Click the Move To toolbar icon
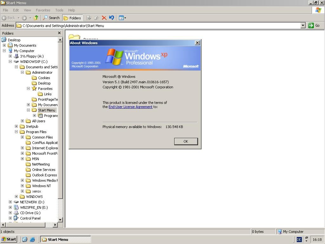The height and width of the screenshot is (244, 325). click(x=89, y=18)
